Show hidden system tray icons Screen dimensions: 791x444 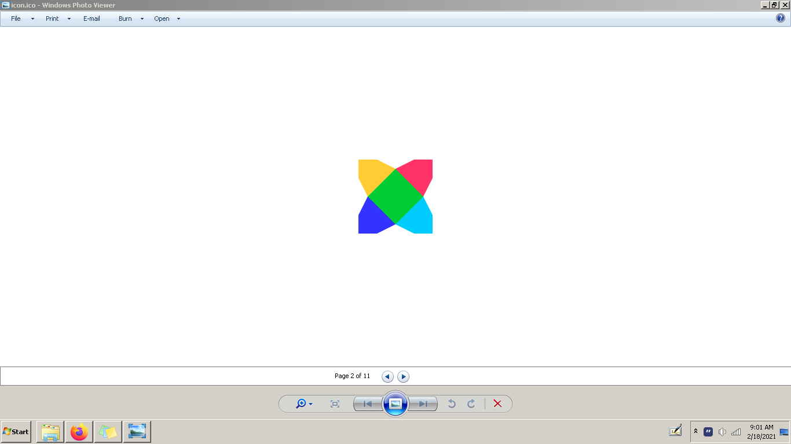[695, 431]
